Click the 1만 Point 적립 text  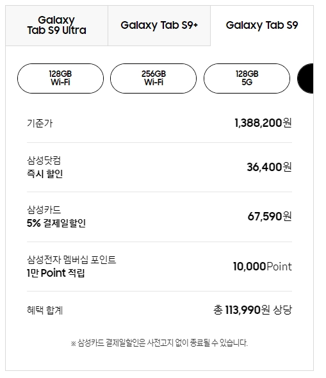coord(56,273)
